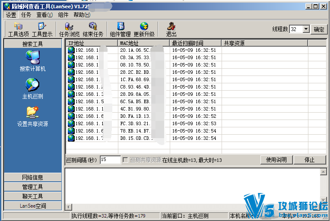Screen dimensions: 330x221
Task: Select scan time 16-05-09 16:32:53
Action: pyautogui.click(x=194, y=123)
